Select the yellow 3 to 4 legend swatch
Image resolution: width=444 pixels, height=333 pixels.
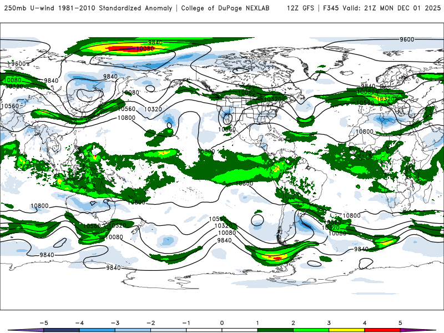point(346,330)
